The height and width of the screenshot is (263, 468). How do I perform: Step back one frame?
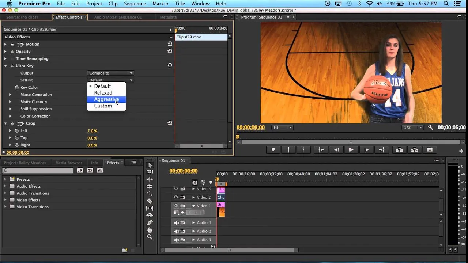coord(336,150)
